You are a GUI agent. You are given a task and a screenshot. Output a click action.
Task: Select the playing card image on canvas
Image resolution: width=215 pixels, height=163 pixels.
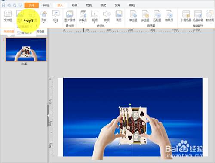[x=133, y=126]
